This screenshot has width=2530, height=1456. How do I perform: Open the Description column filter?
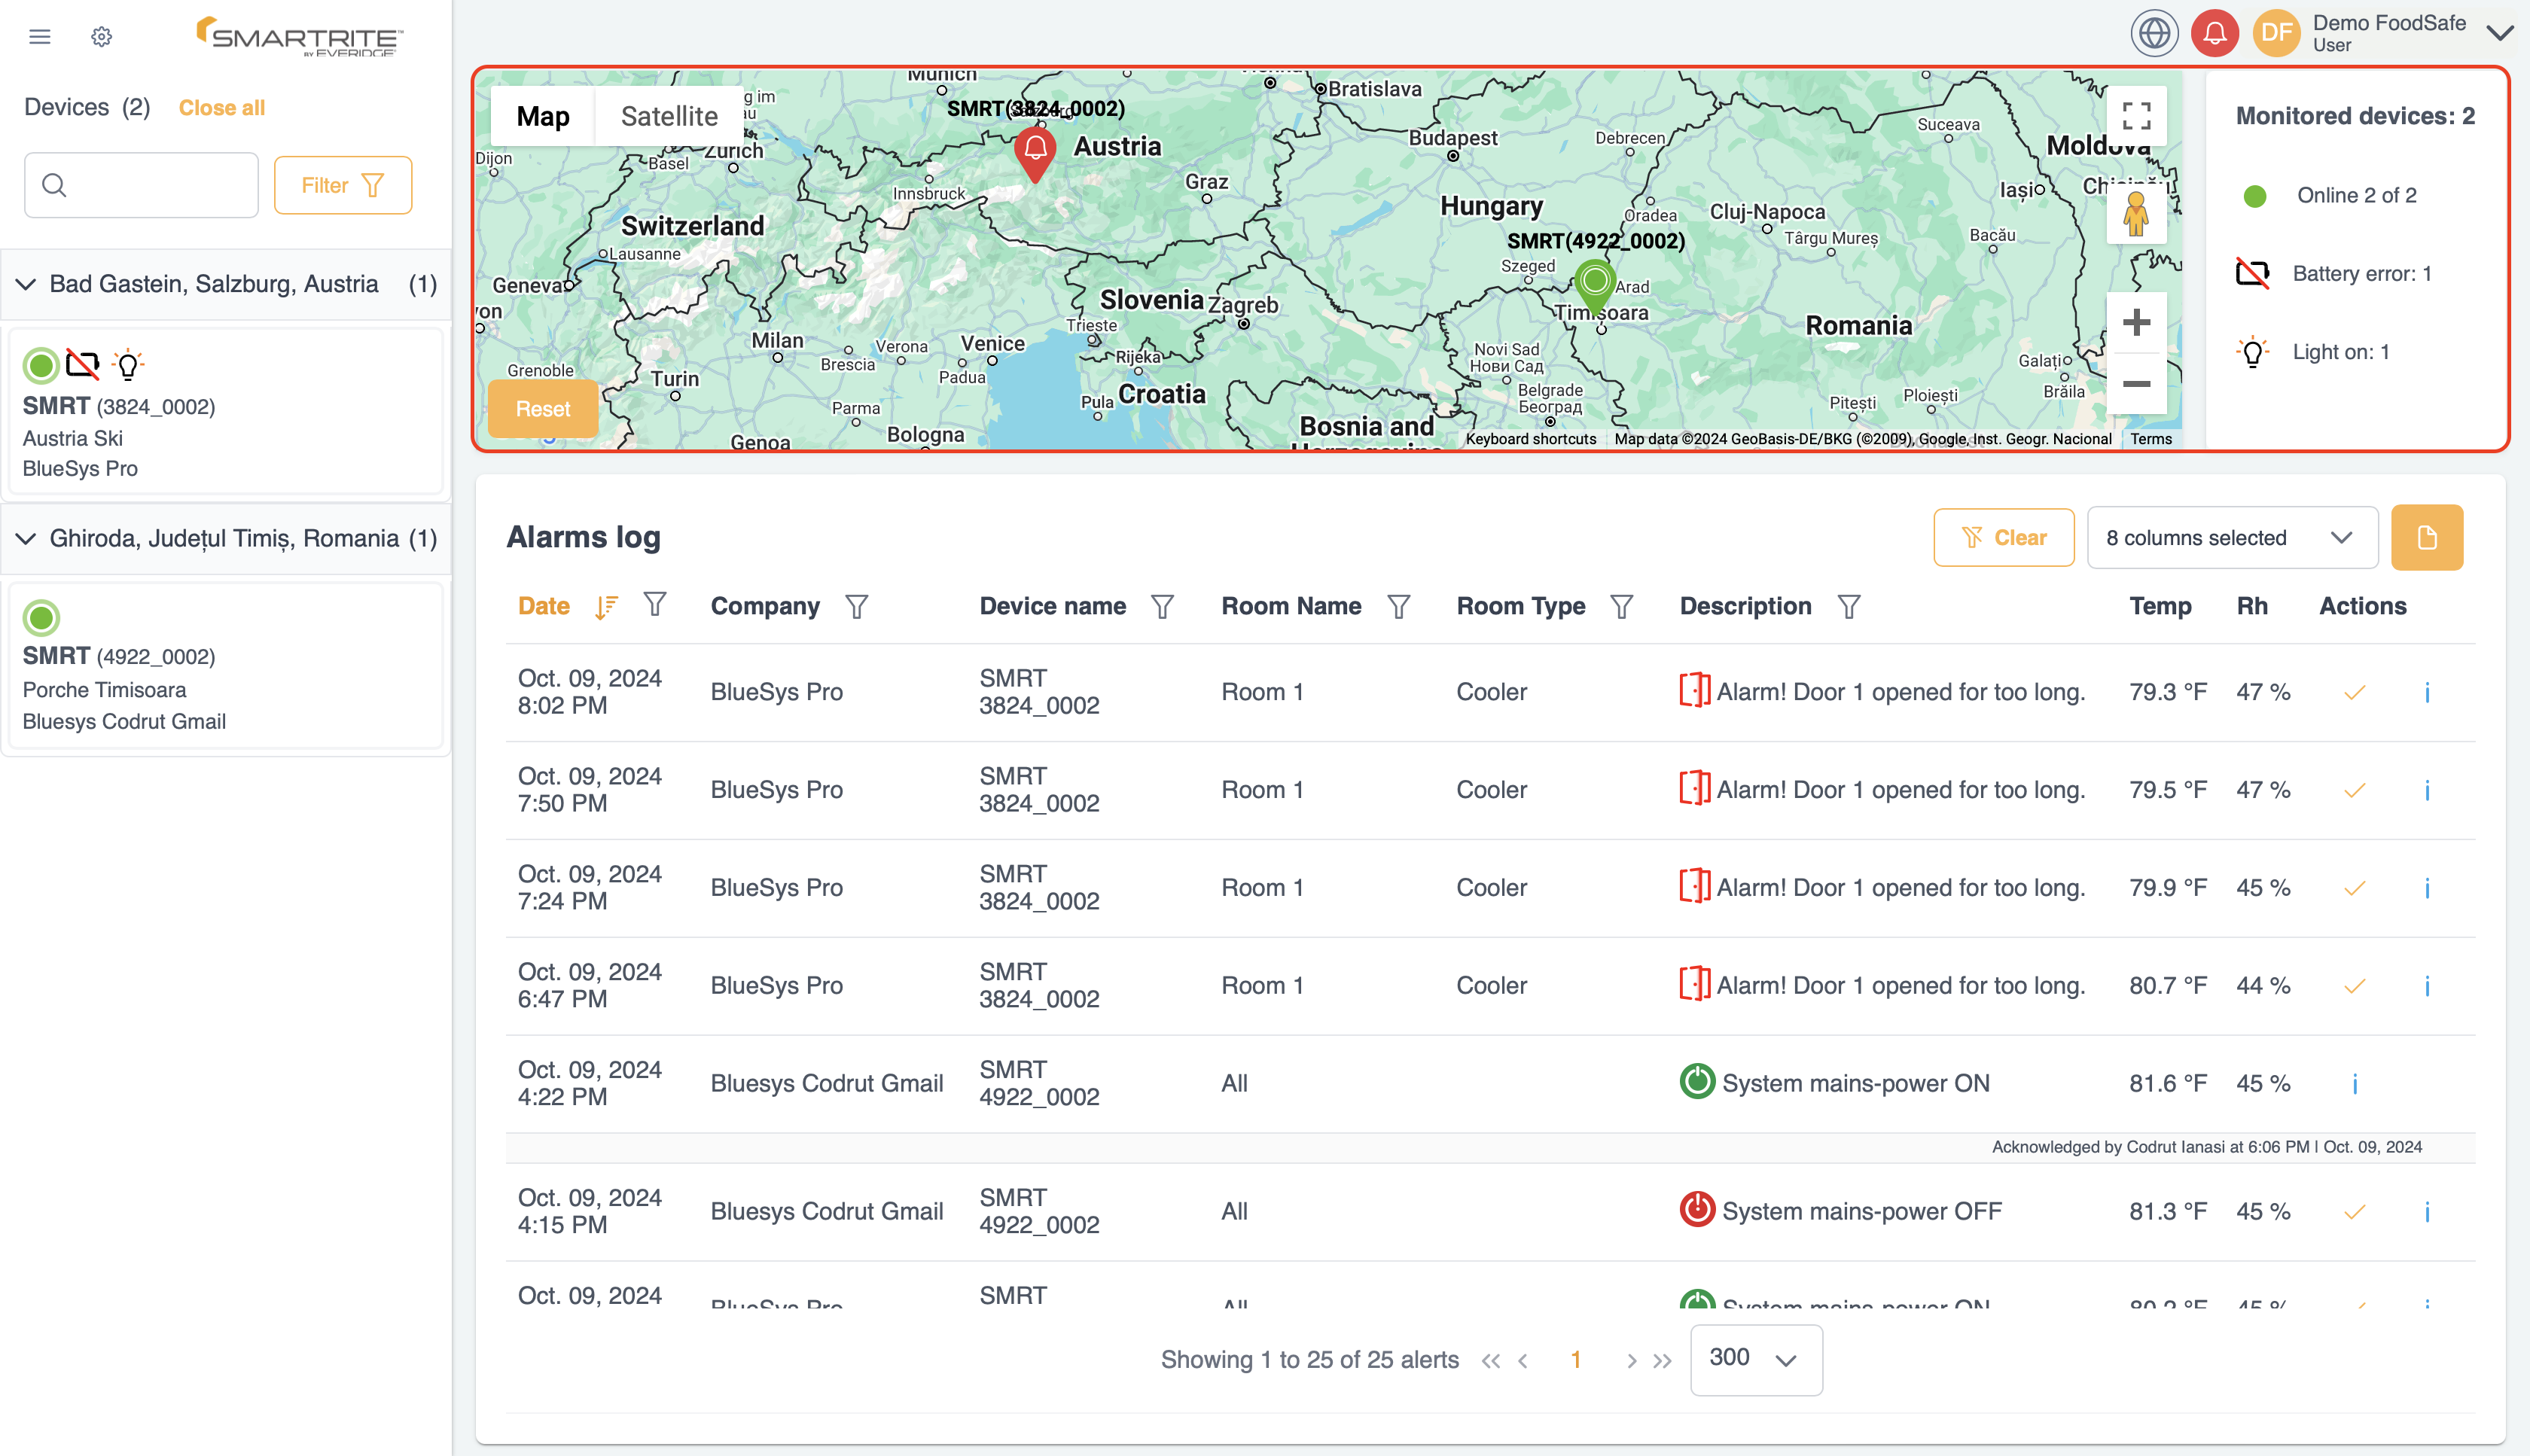1849,607
